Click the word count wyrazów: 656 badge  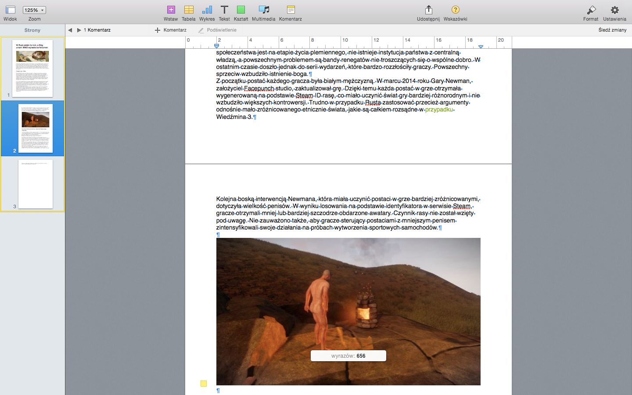[x=348, y=356]
